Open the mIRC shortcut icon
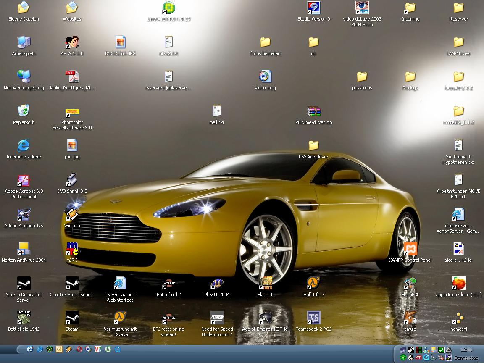The width and height of the screenshot is (484, 363). 72,249
